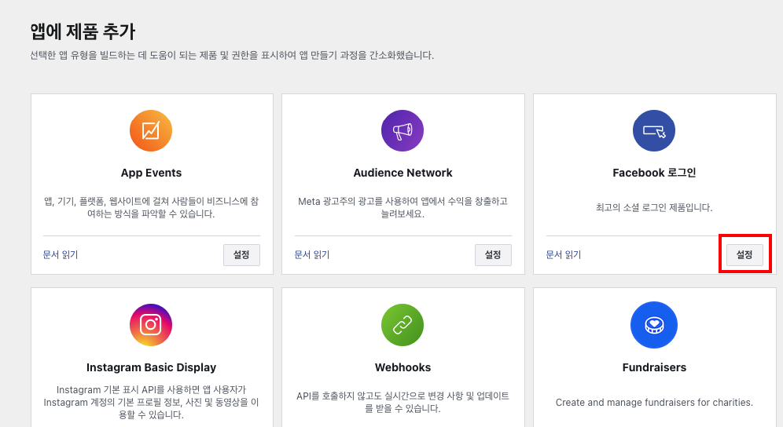Click the description '최고의 소셜 로그인 제품입니다.'
783x427 pixels.
[x=654, y=207]
